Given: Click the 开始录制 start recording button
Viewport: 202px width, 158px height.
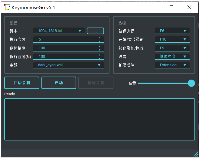Looking at the screenshot, I should click(x=22, y=83).
